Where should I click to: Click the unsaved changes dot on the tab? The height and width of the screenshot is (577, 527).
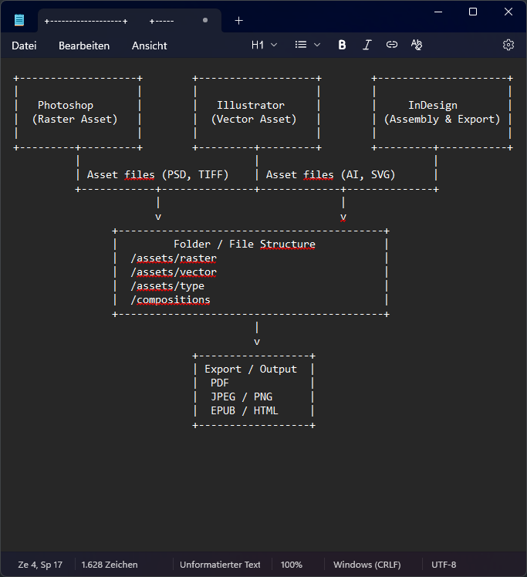204,21
